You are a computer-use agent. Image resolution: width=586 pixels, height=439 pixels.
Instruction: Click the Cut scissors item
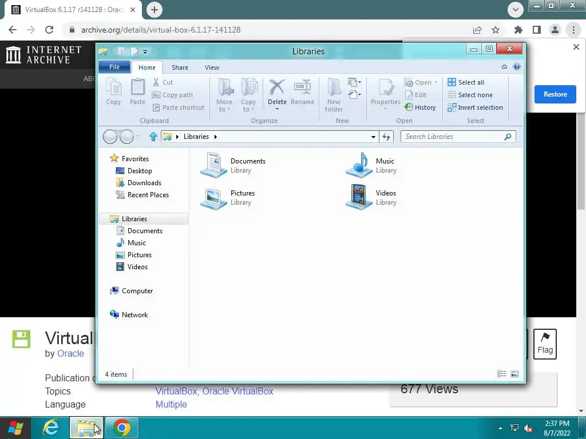point(163,82)
